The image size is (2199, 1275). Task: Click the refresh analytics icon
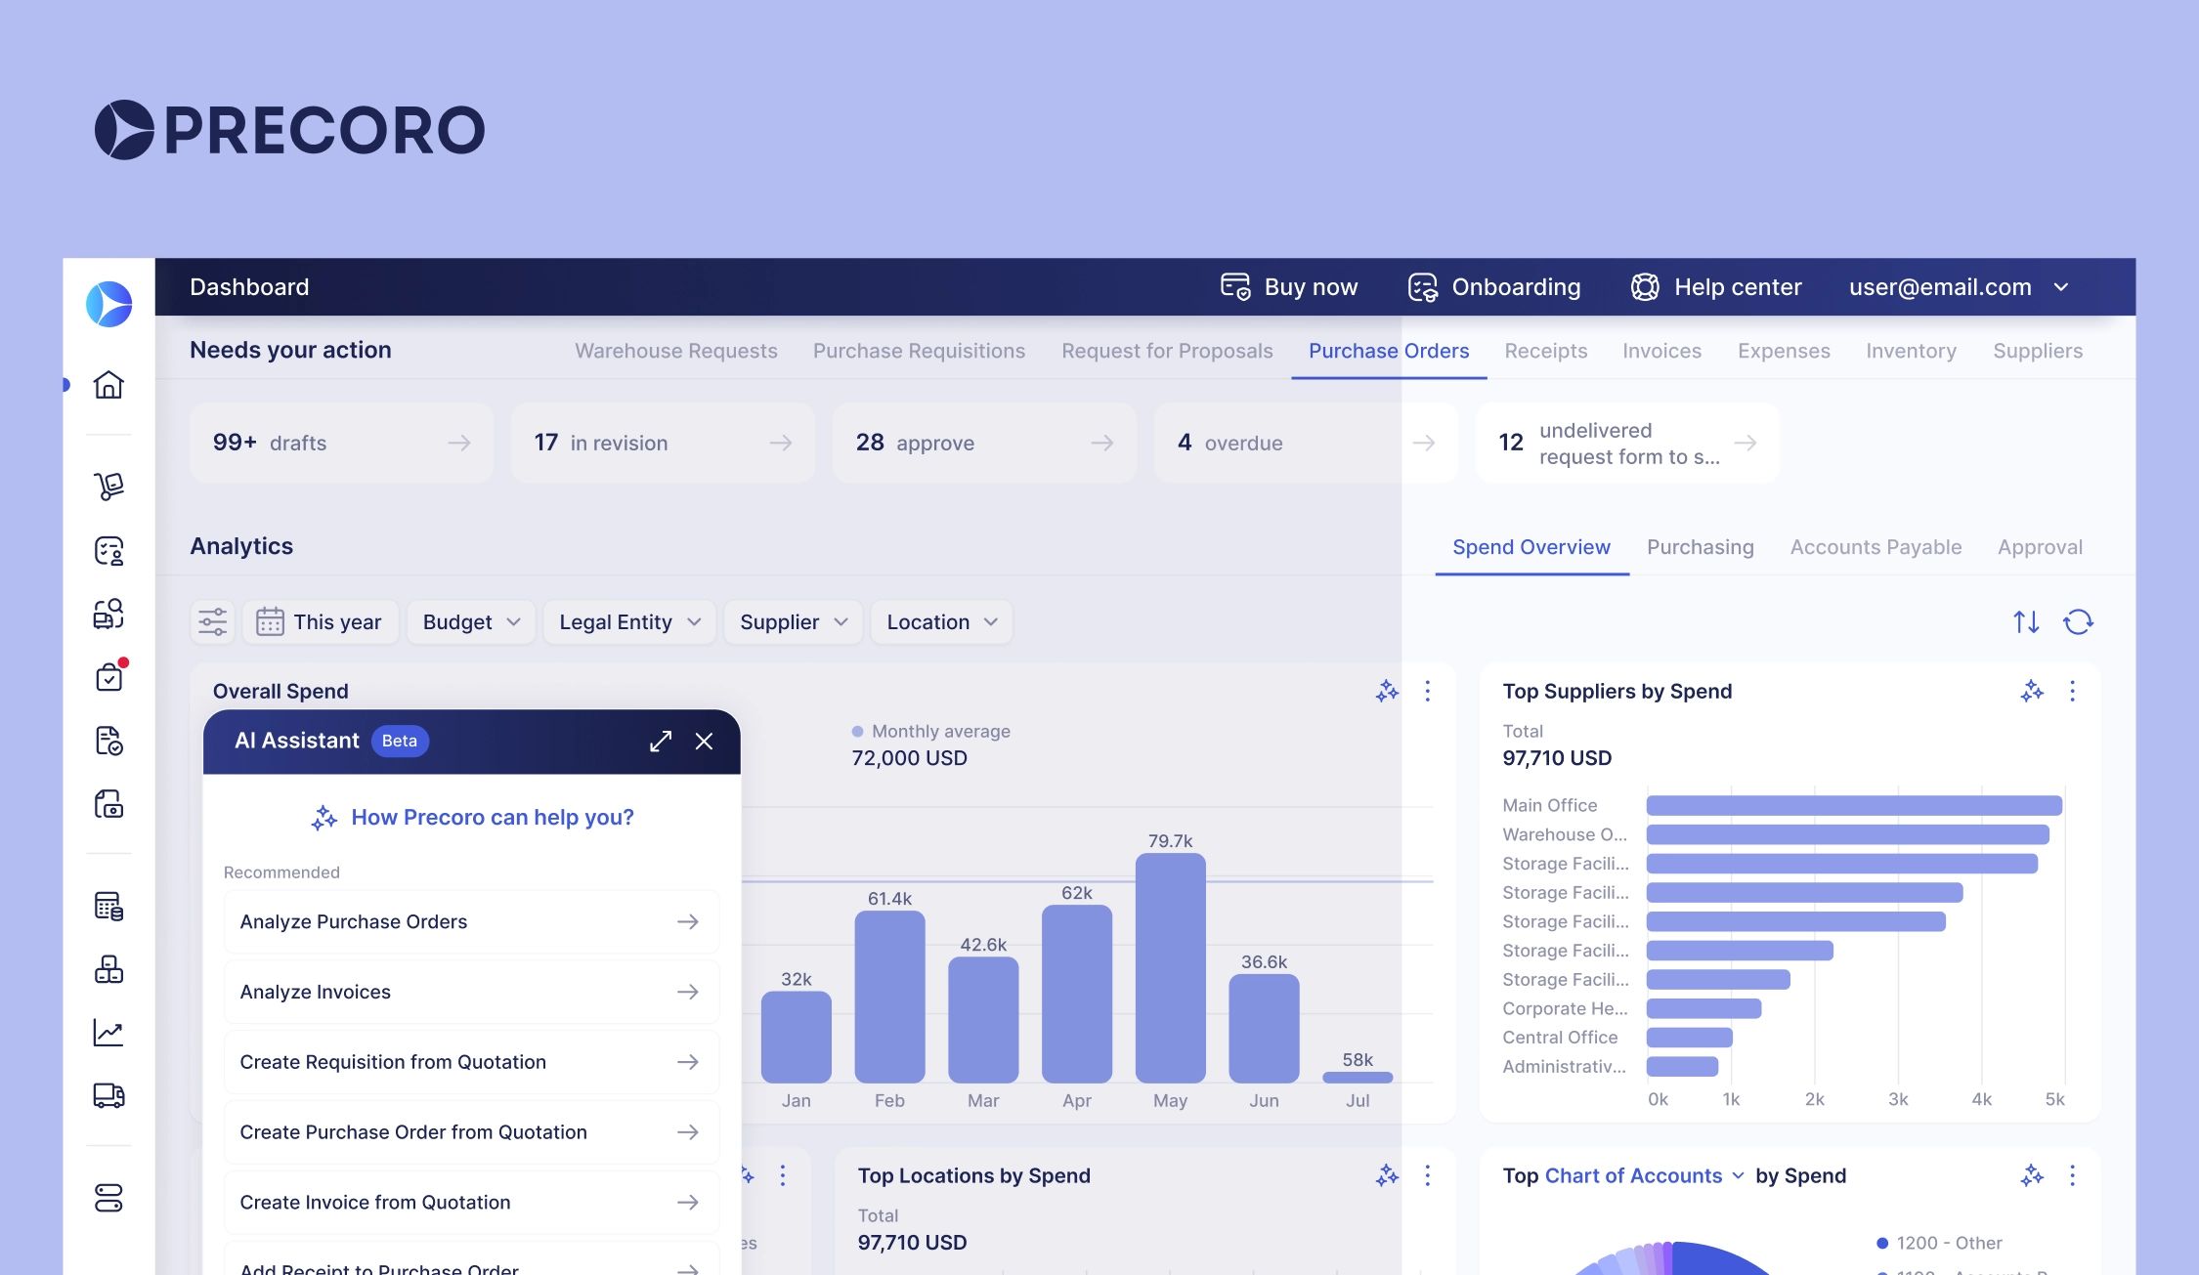point(2078,621)
